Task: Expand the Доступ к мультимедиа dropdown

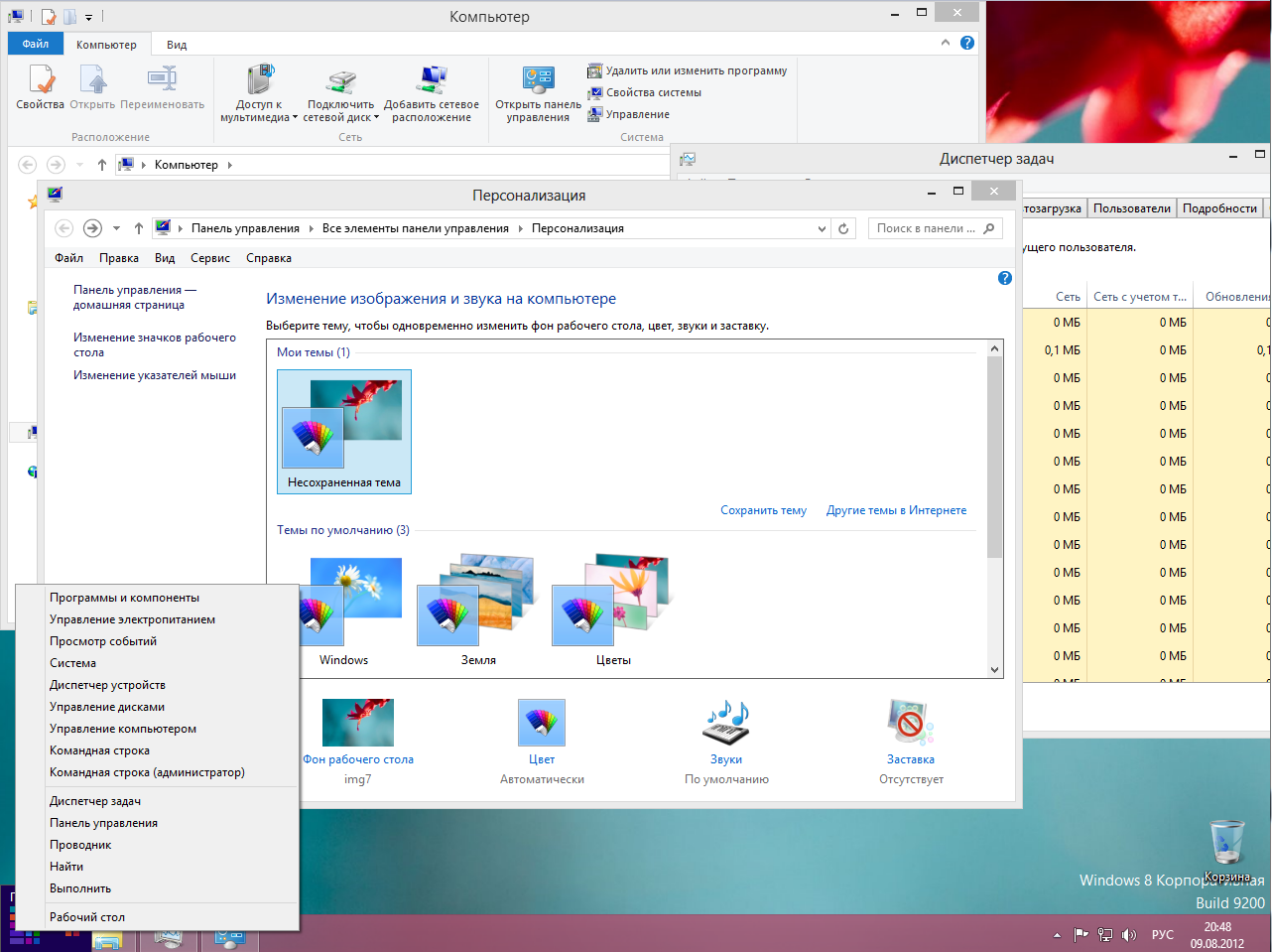Action: (295, 118)
